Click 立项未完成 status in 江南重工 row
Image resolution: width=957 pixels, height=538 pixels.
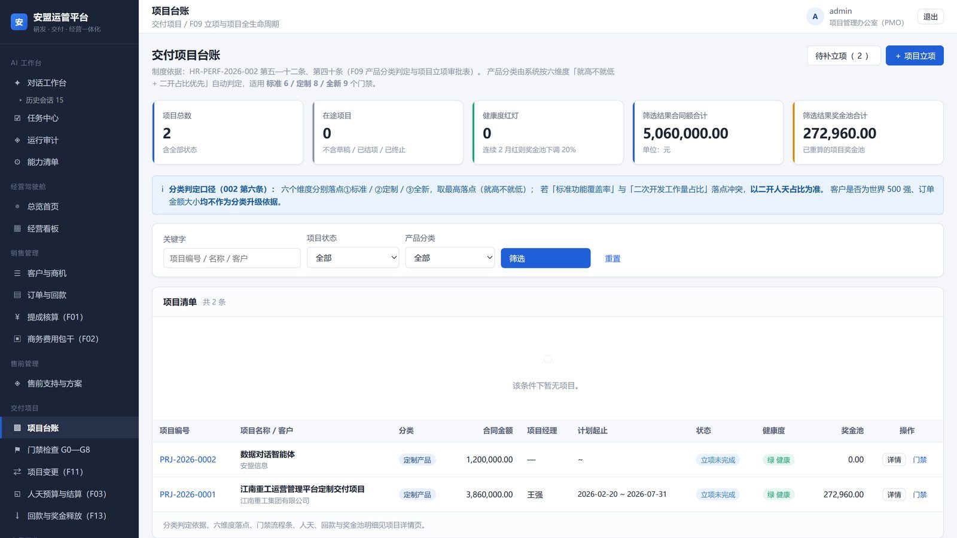pos(718,494)
